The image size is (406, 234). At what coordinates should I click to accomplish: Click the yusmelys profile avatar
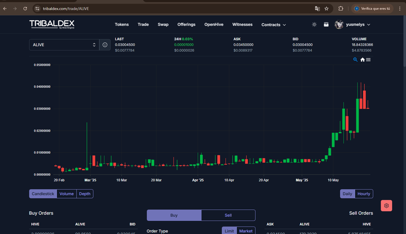(339, 24)
